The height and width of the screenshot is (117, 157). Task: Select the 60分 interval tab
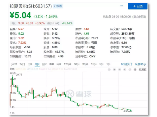pyautogui.click(x=77, y=64)
